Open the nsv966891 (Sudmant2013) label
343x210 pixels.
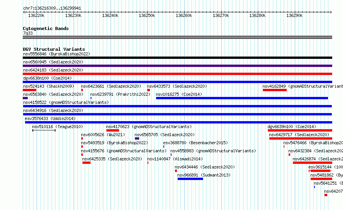204,175
